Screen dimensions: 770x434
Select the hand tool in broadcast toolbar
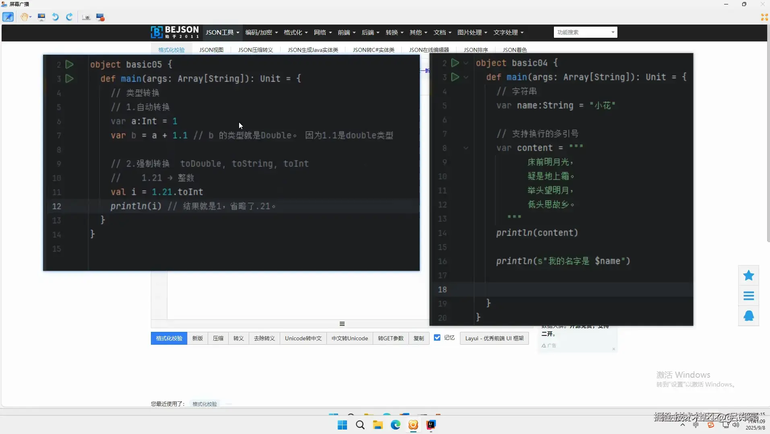click(x=25, y=17)
